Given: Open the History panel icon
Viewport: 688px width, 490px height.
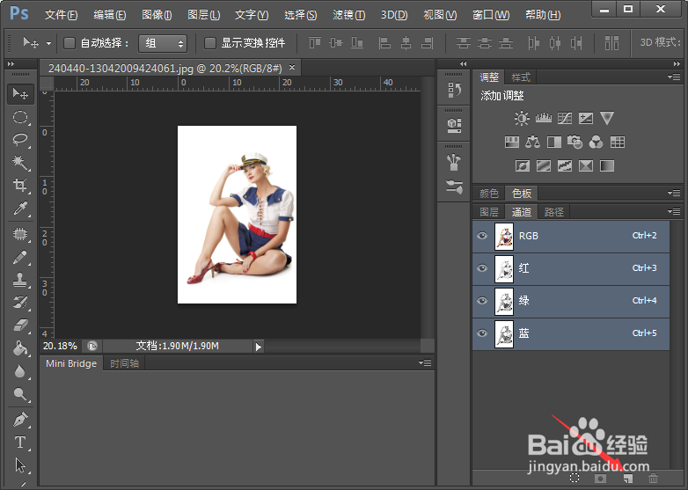Looking at the screenshot, I should 454,90.
